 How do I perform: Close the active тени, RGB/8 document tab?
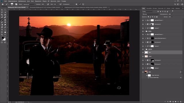(28, 7)
